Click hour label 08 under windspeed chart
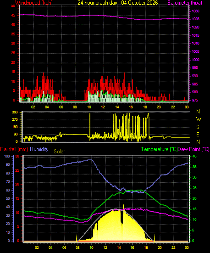The image size is (210, 253). (75, 107)
